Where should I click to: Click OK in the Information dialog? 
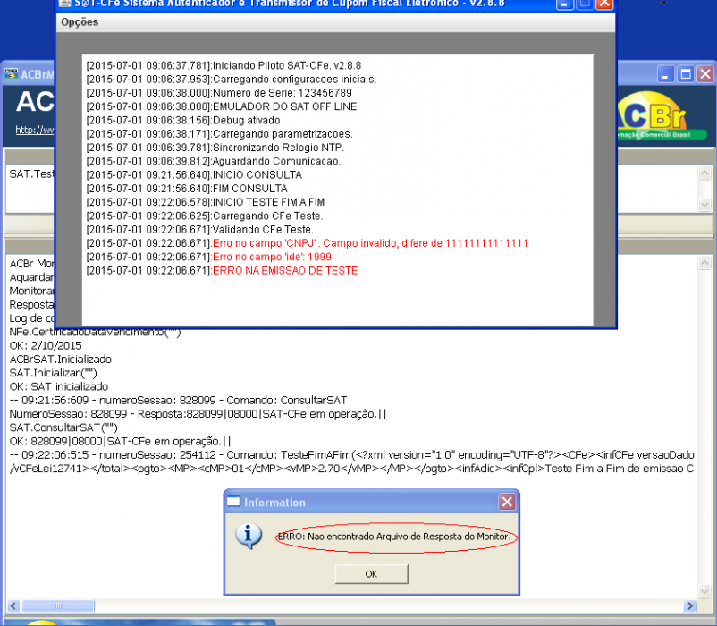(371, 574)
